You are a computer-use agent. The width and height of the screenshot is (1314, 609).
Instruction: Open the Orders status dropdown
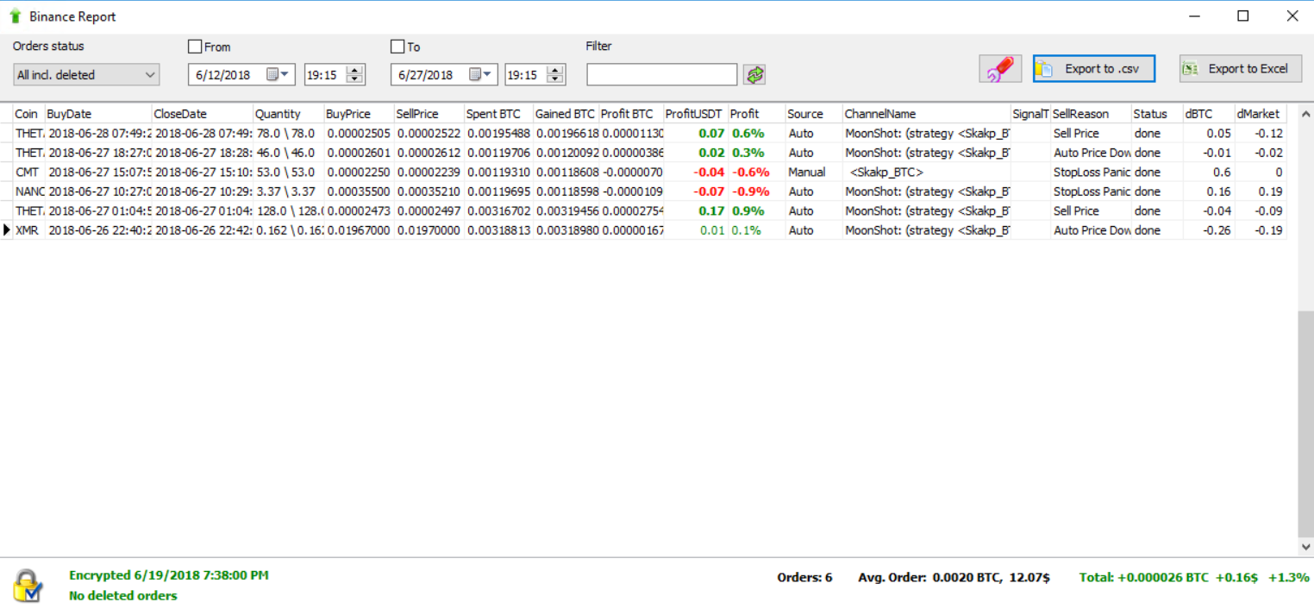click(x=86, y=75)
